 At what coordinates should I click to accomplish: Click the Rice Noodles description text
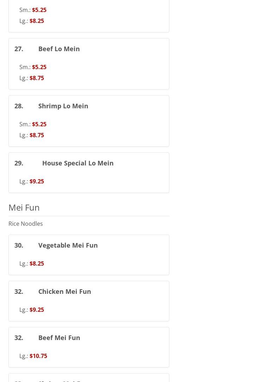[25, 224]
